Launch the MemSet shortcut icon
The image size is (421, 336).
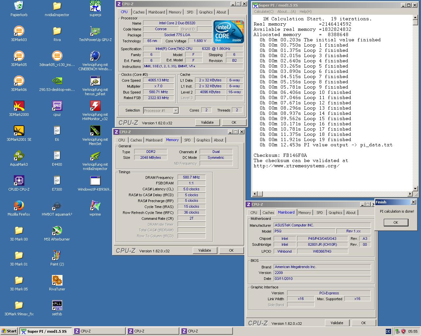point(95,131)
